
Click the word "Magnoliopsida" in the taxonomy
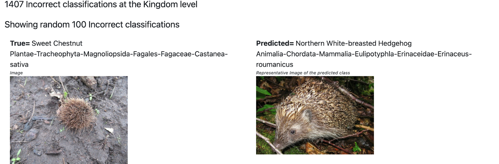(107, 54)
